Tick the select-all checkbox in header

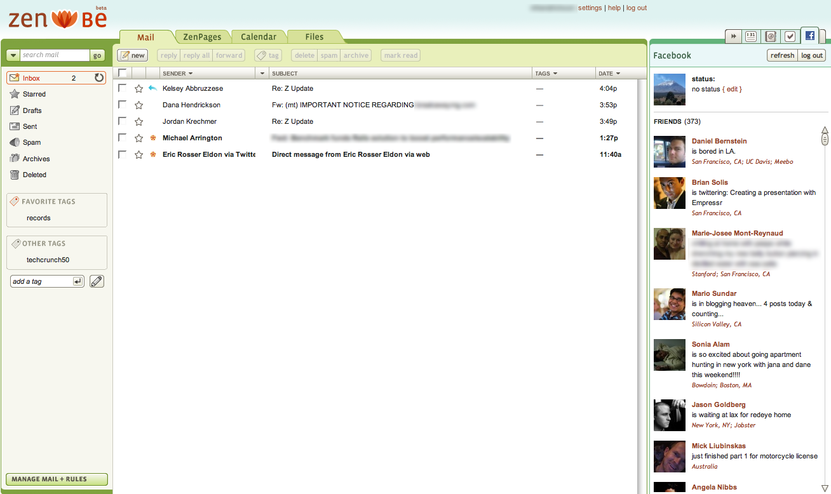coord(123,73)
